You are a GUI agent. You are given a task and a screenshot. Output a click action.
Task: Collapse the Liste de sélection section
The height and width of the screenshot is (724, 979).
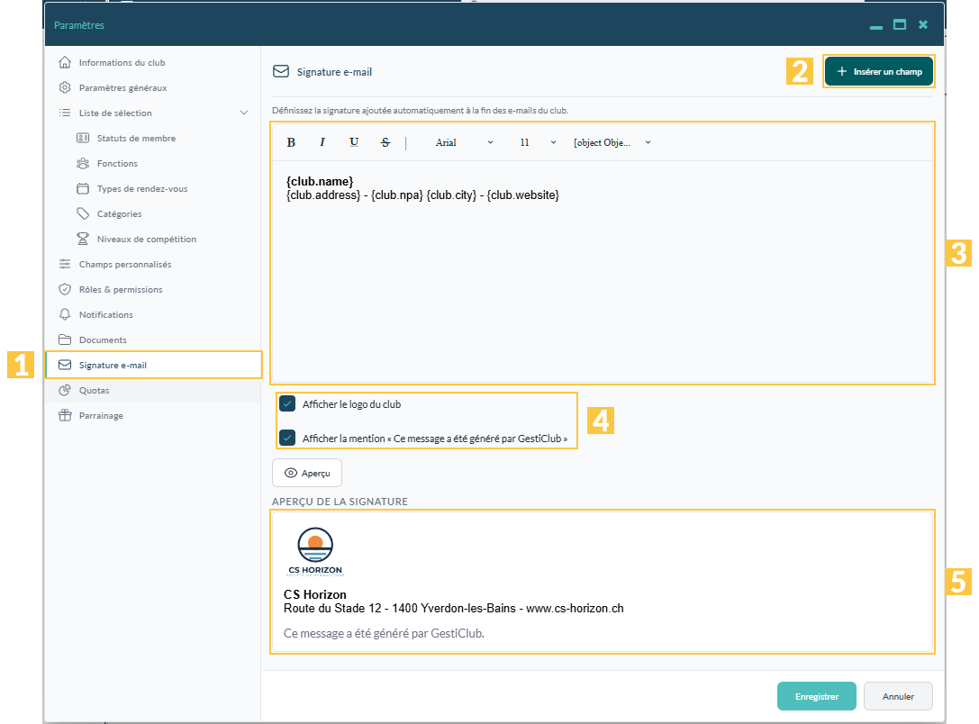pos(244,113)
